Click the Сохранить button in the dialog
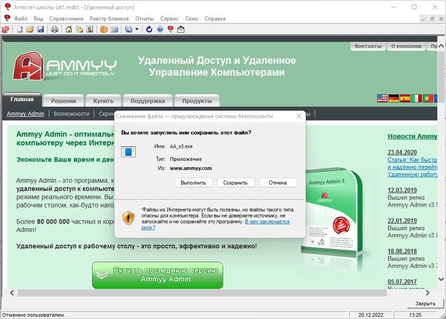 coord(236,183)
